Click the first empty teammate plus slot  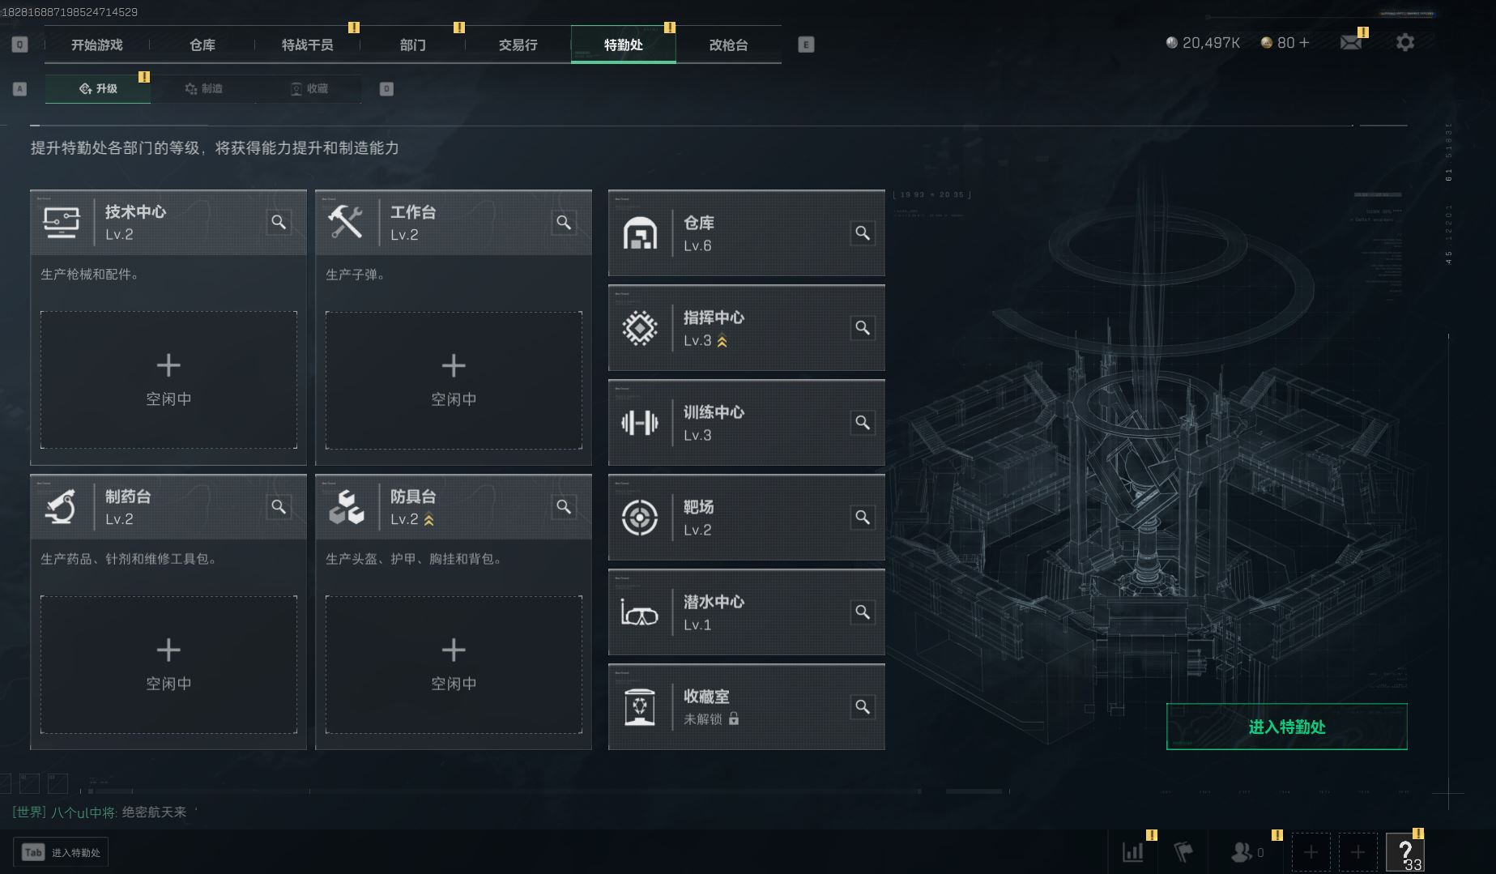pyautogui.click(x=1311, y=852)
